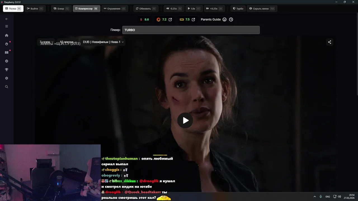Toggle Турбо mode
358x201 pixels.
(x=238, y=9)
